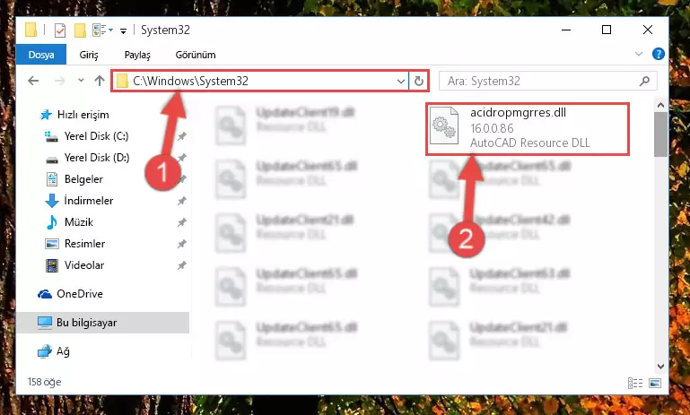Select the acidropmgrres.dll file
Viewport: 690px width, 415px height.
pos(528,128)
